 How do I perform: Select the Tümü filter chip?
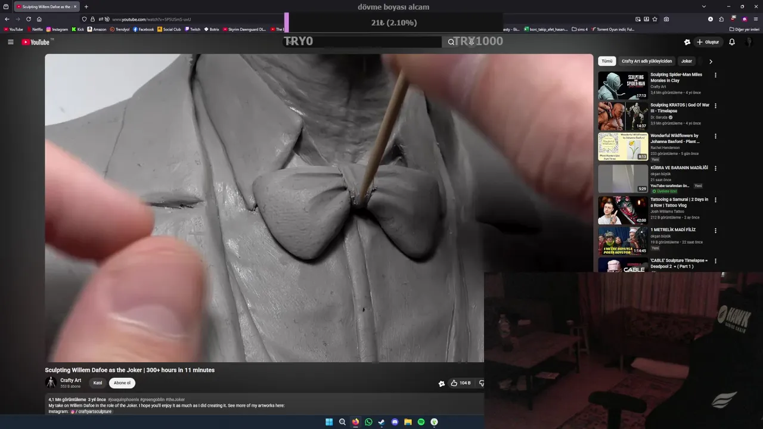(x=607, y=61)
